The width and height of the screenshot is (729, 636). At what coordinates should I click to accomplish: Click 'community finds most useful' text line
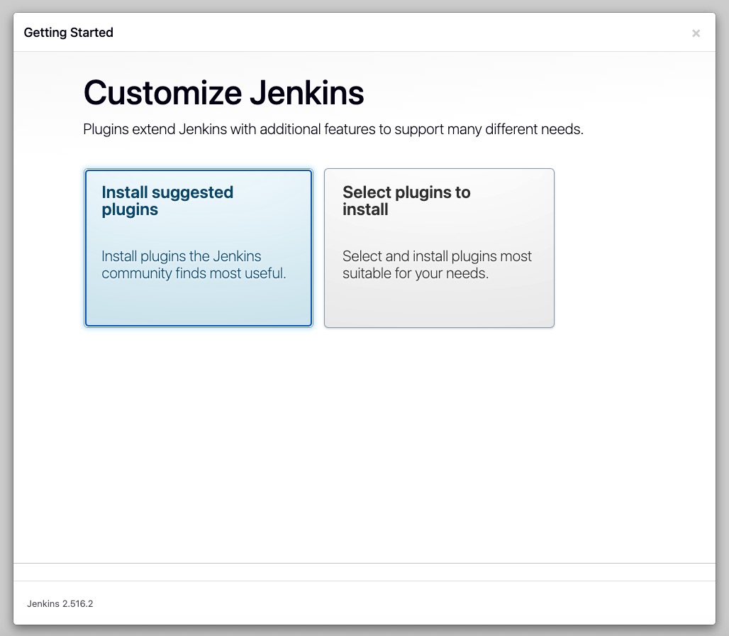194,273
